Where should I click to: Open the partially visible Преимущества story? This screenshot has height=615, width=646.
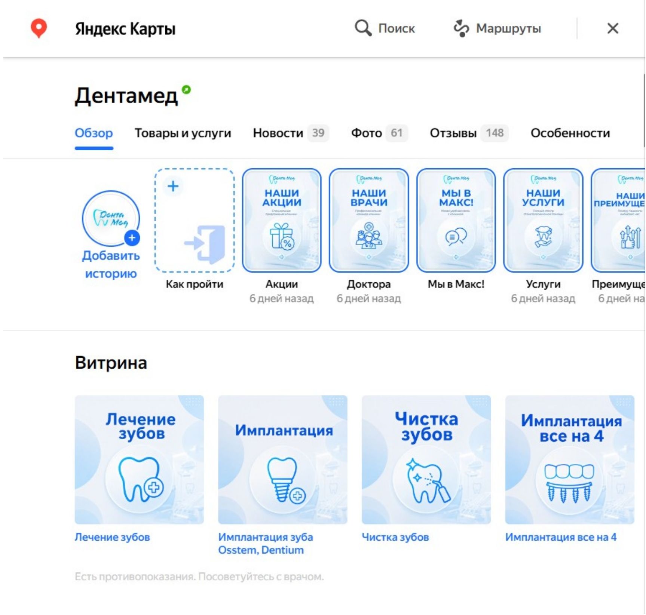point(618,220)
